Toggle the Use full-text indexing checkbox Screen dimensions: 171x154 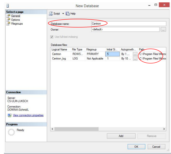(x=52, y=37)
